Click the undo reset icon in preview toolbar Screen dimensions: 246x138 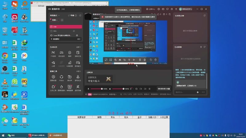click(x=151, y=60)
